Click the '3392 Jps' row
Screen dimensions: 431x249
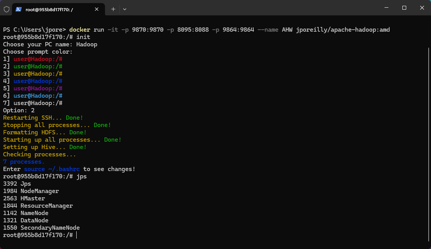pos(17,184)
